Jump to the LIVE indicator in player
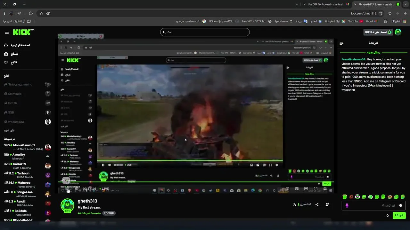The width and height of the screenshot is (410, 230). (104, 189)
